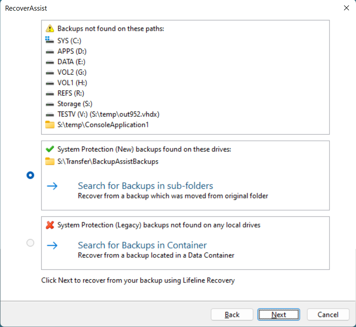Click the APPS (D:) drive icon
356x327 pixels.
pyautogui.click(x=50, y=51)
